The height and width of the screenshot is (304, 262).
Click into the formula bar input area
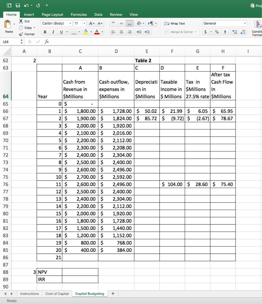pos(156,42)
